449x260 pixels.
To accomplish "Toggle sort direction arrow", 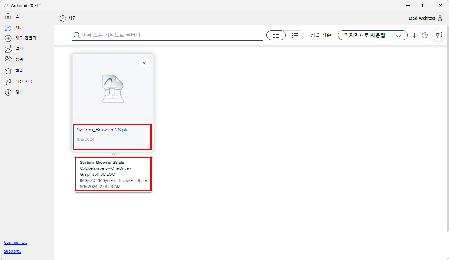I will (414, 35).
